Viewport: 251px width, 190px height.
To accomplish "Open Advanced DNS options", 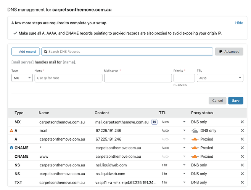I will click(x=229, y=52).
